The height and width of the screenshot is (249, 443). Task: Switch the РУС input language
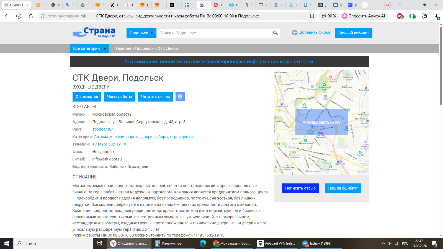(405, 243)
